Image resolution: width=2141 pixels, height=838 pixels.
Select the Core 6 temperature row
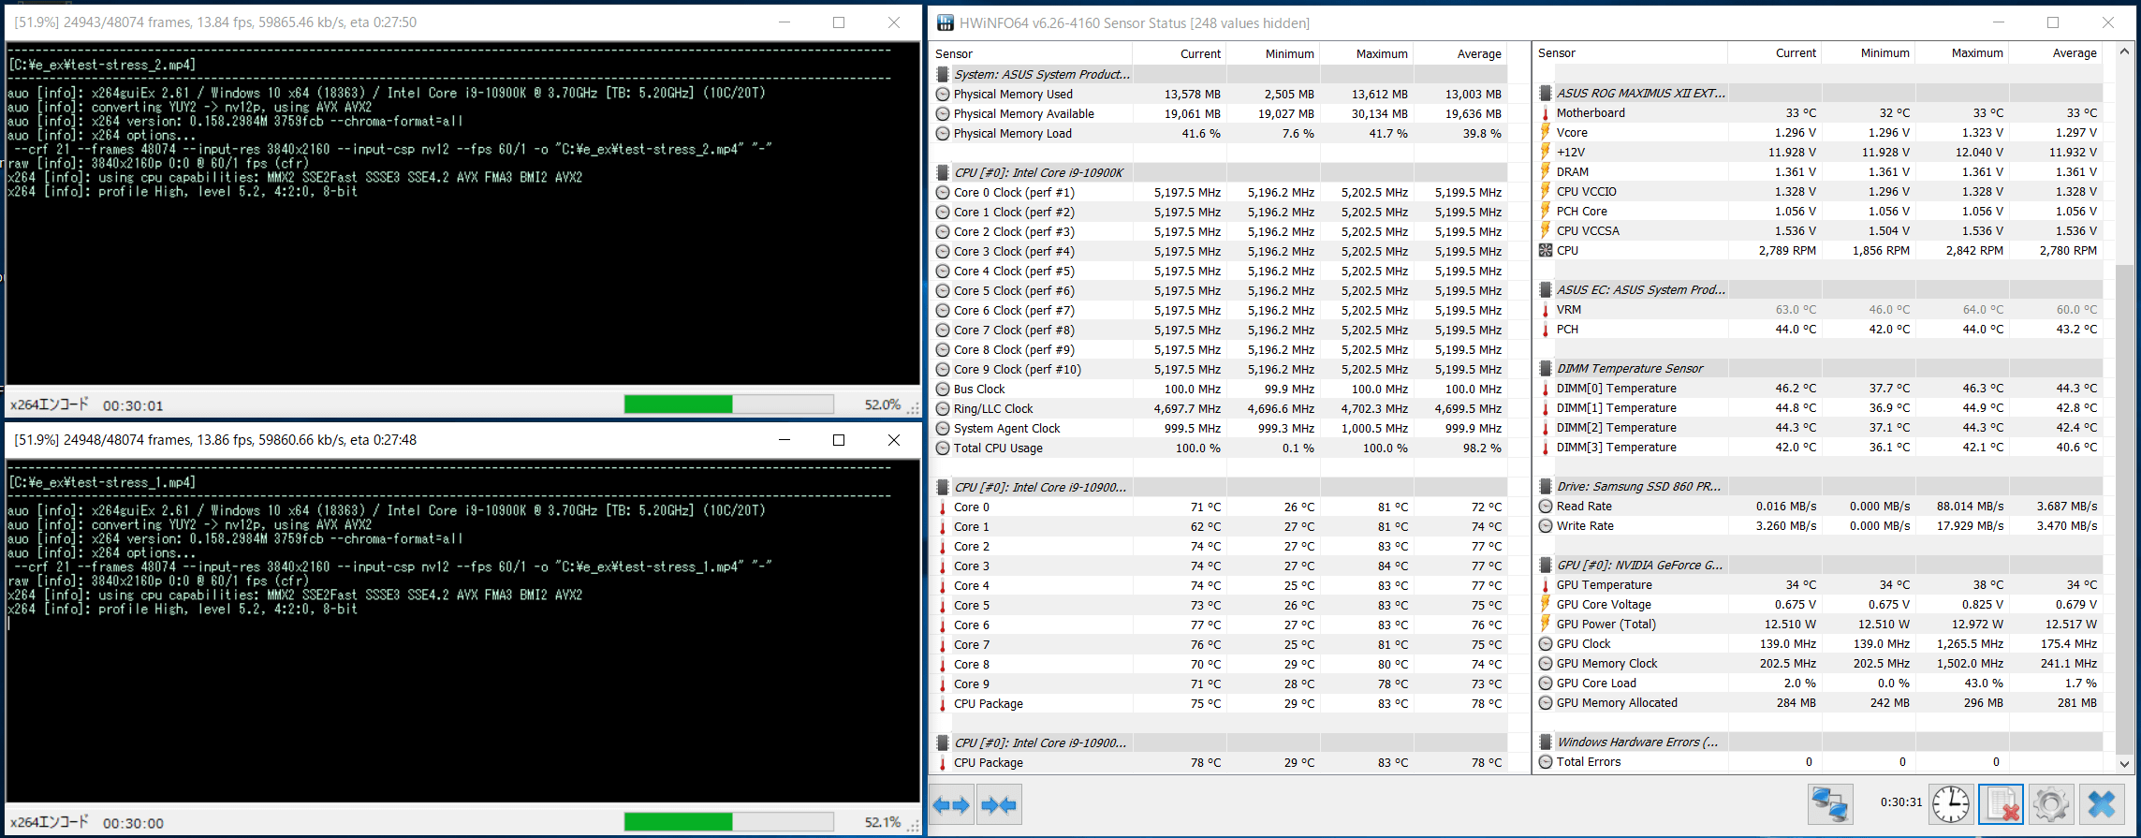click(x=1220, y=625)
